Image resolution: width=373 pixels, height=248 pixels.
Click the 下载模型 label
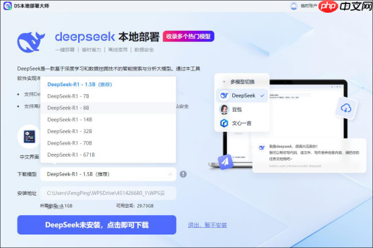click(27, 174)
